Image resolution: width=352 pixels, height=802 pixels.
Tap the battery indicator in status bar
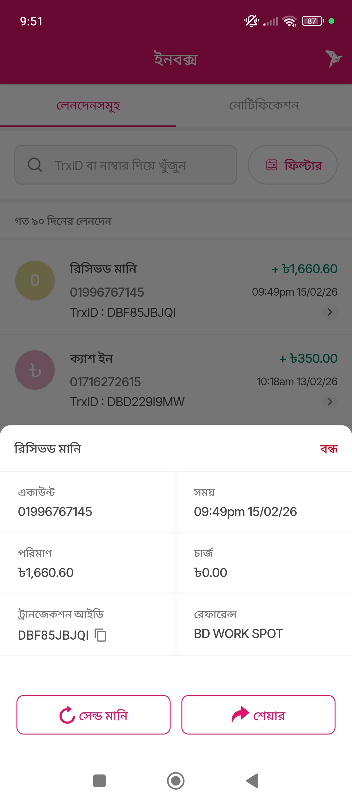(x=313, y=21)
